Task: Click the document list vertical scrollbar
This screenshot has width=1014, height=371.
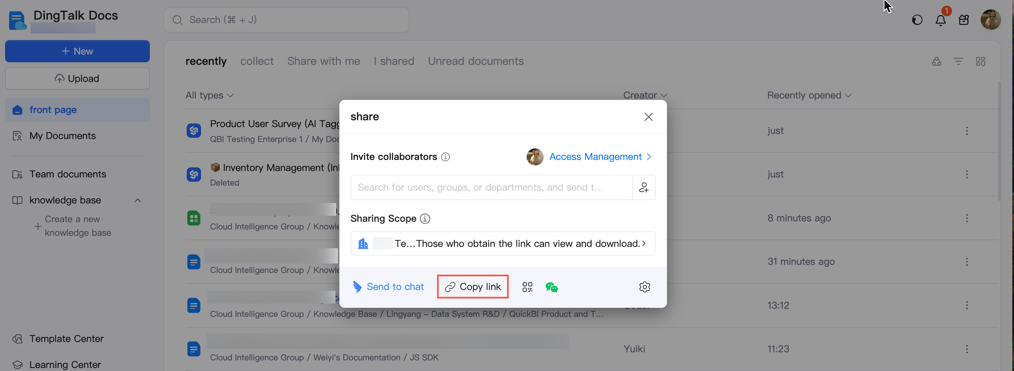Action: 999,141
